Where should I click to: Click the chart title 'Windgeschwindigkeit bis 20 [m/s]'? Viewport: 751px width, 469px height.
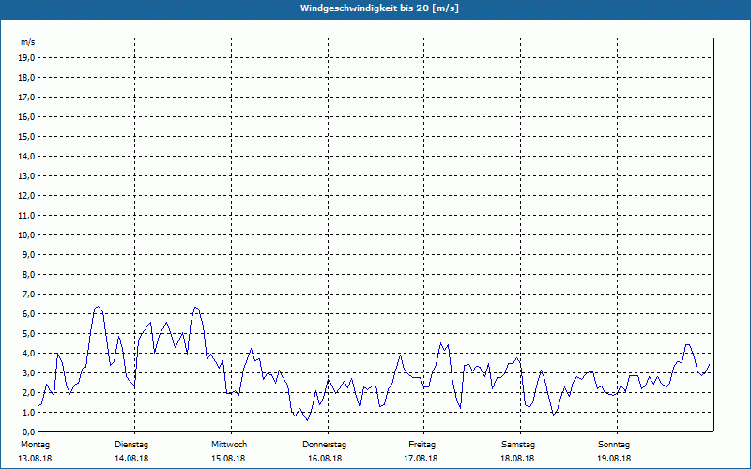tap(379, 8)
